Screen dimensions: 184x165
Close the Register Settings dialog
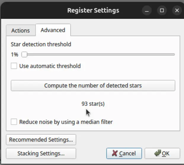(x=177, y=11)
